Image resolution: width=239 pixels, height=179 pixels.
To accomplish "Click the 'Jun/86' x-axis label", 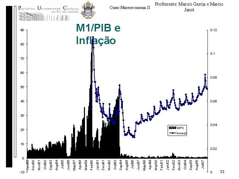I will coord(68,165).
